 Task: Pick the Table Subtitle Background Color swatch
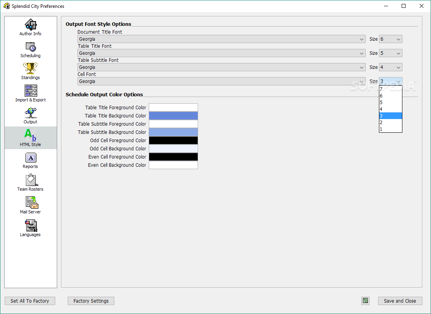click(x=173, y=132)
